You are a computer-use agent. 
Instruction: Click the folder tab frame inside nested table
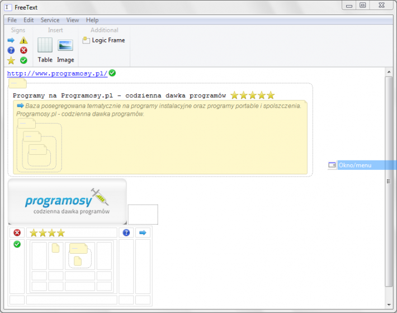[78, 248]
